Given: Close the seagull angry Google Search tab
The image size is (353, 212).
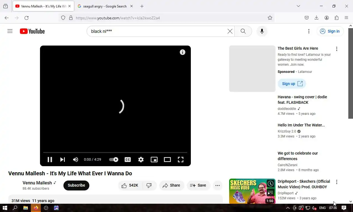Looking at the screenshot, I should [132, 6].
